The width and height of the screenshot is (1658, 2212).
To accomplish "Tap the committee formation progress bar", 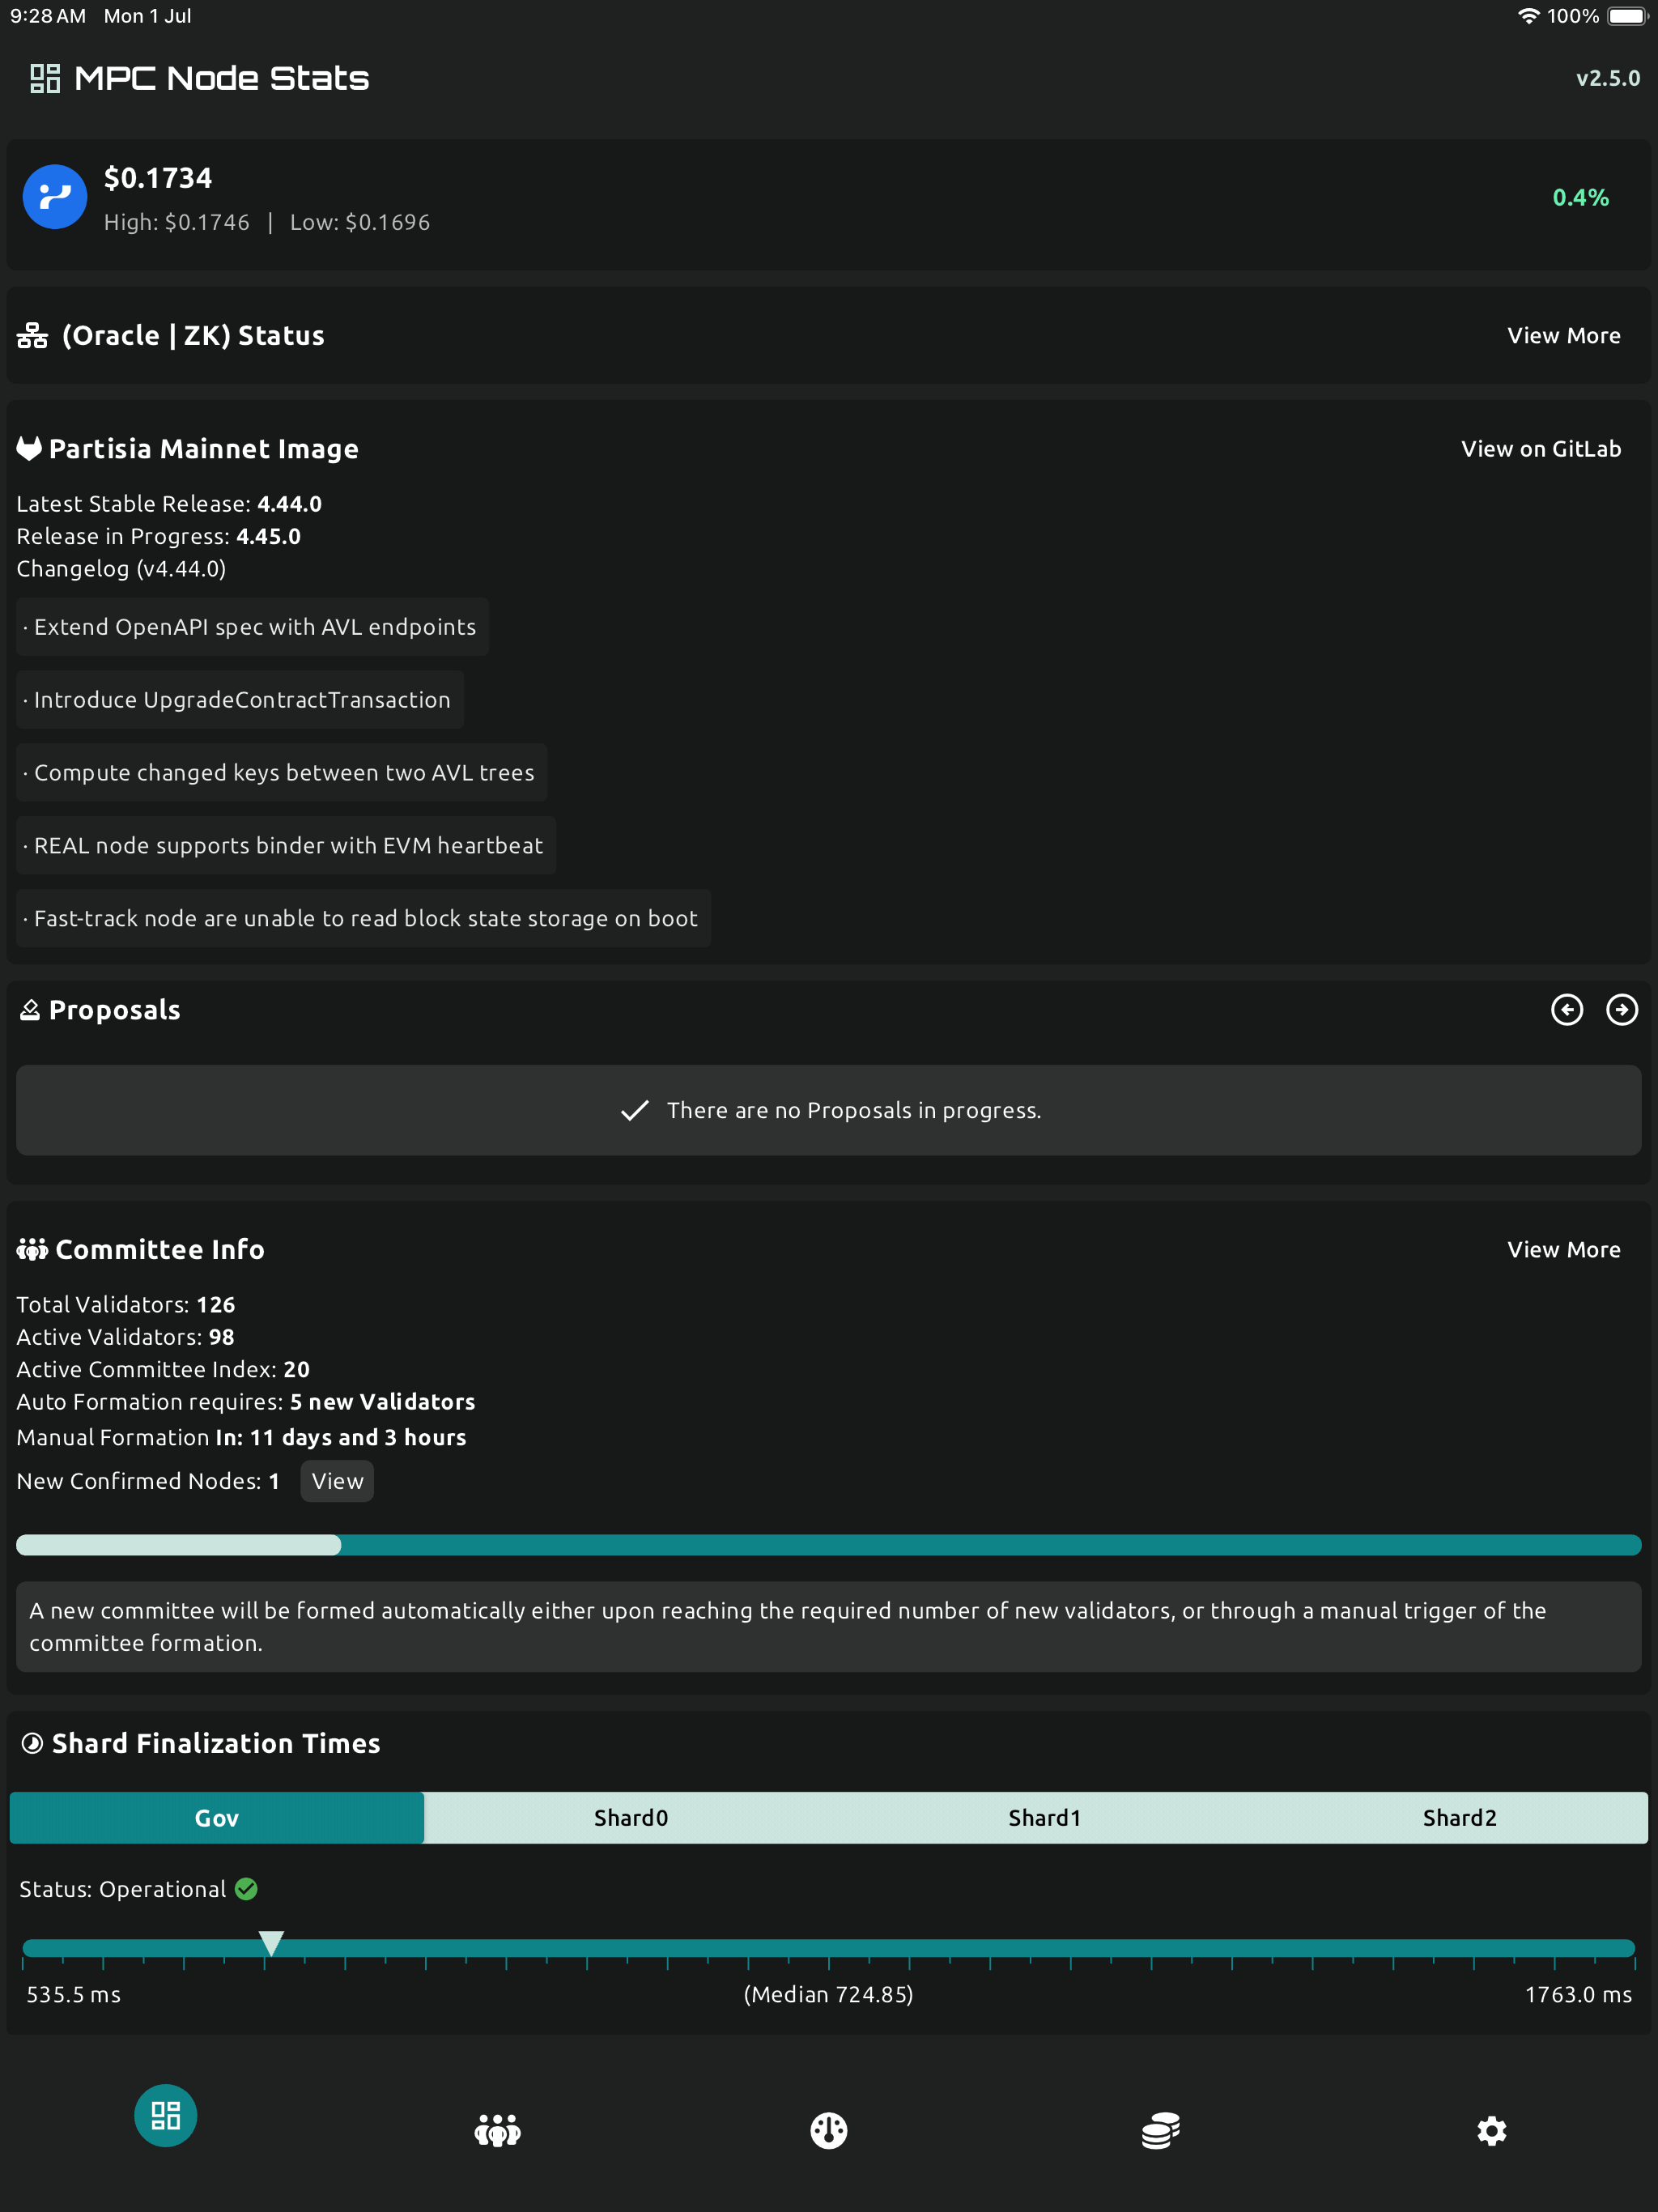I will click(829, 1545).
